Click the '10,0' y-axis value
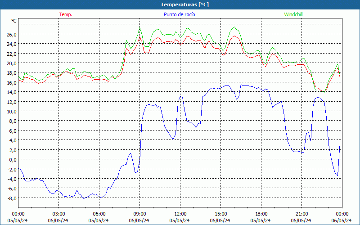360x225 pixels. click(x=12, y=111)
